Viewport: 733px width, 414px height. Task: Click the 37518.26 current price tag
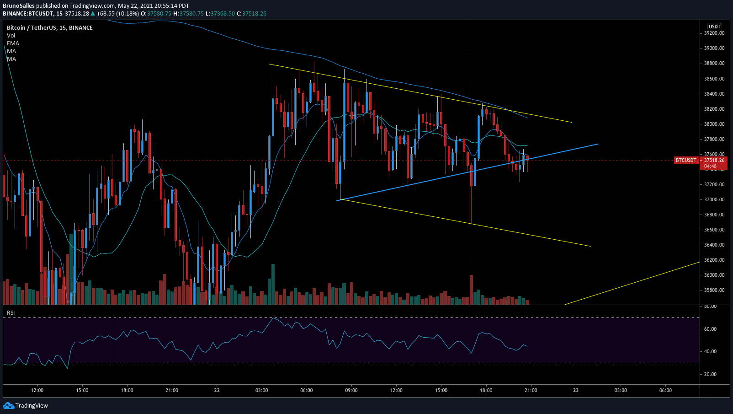[x=714, y=160]
